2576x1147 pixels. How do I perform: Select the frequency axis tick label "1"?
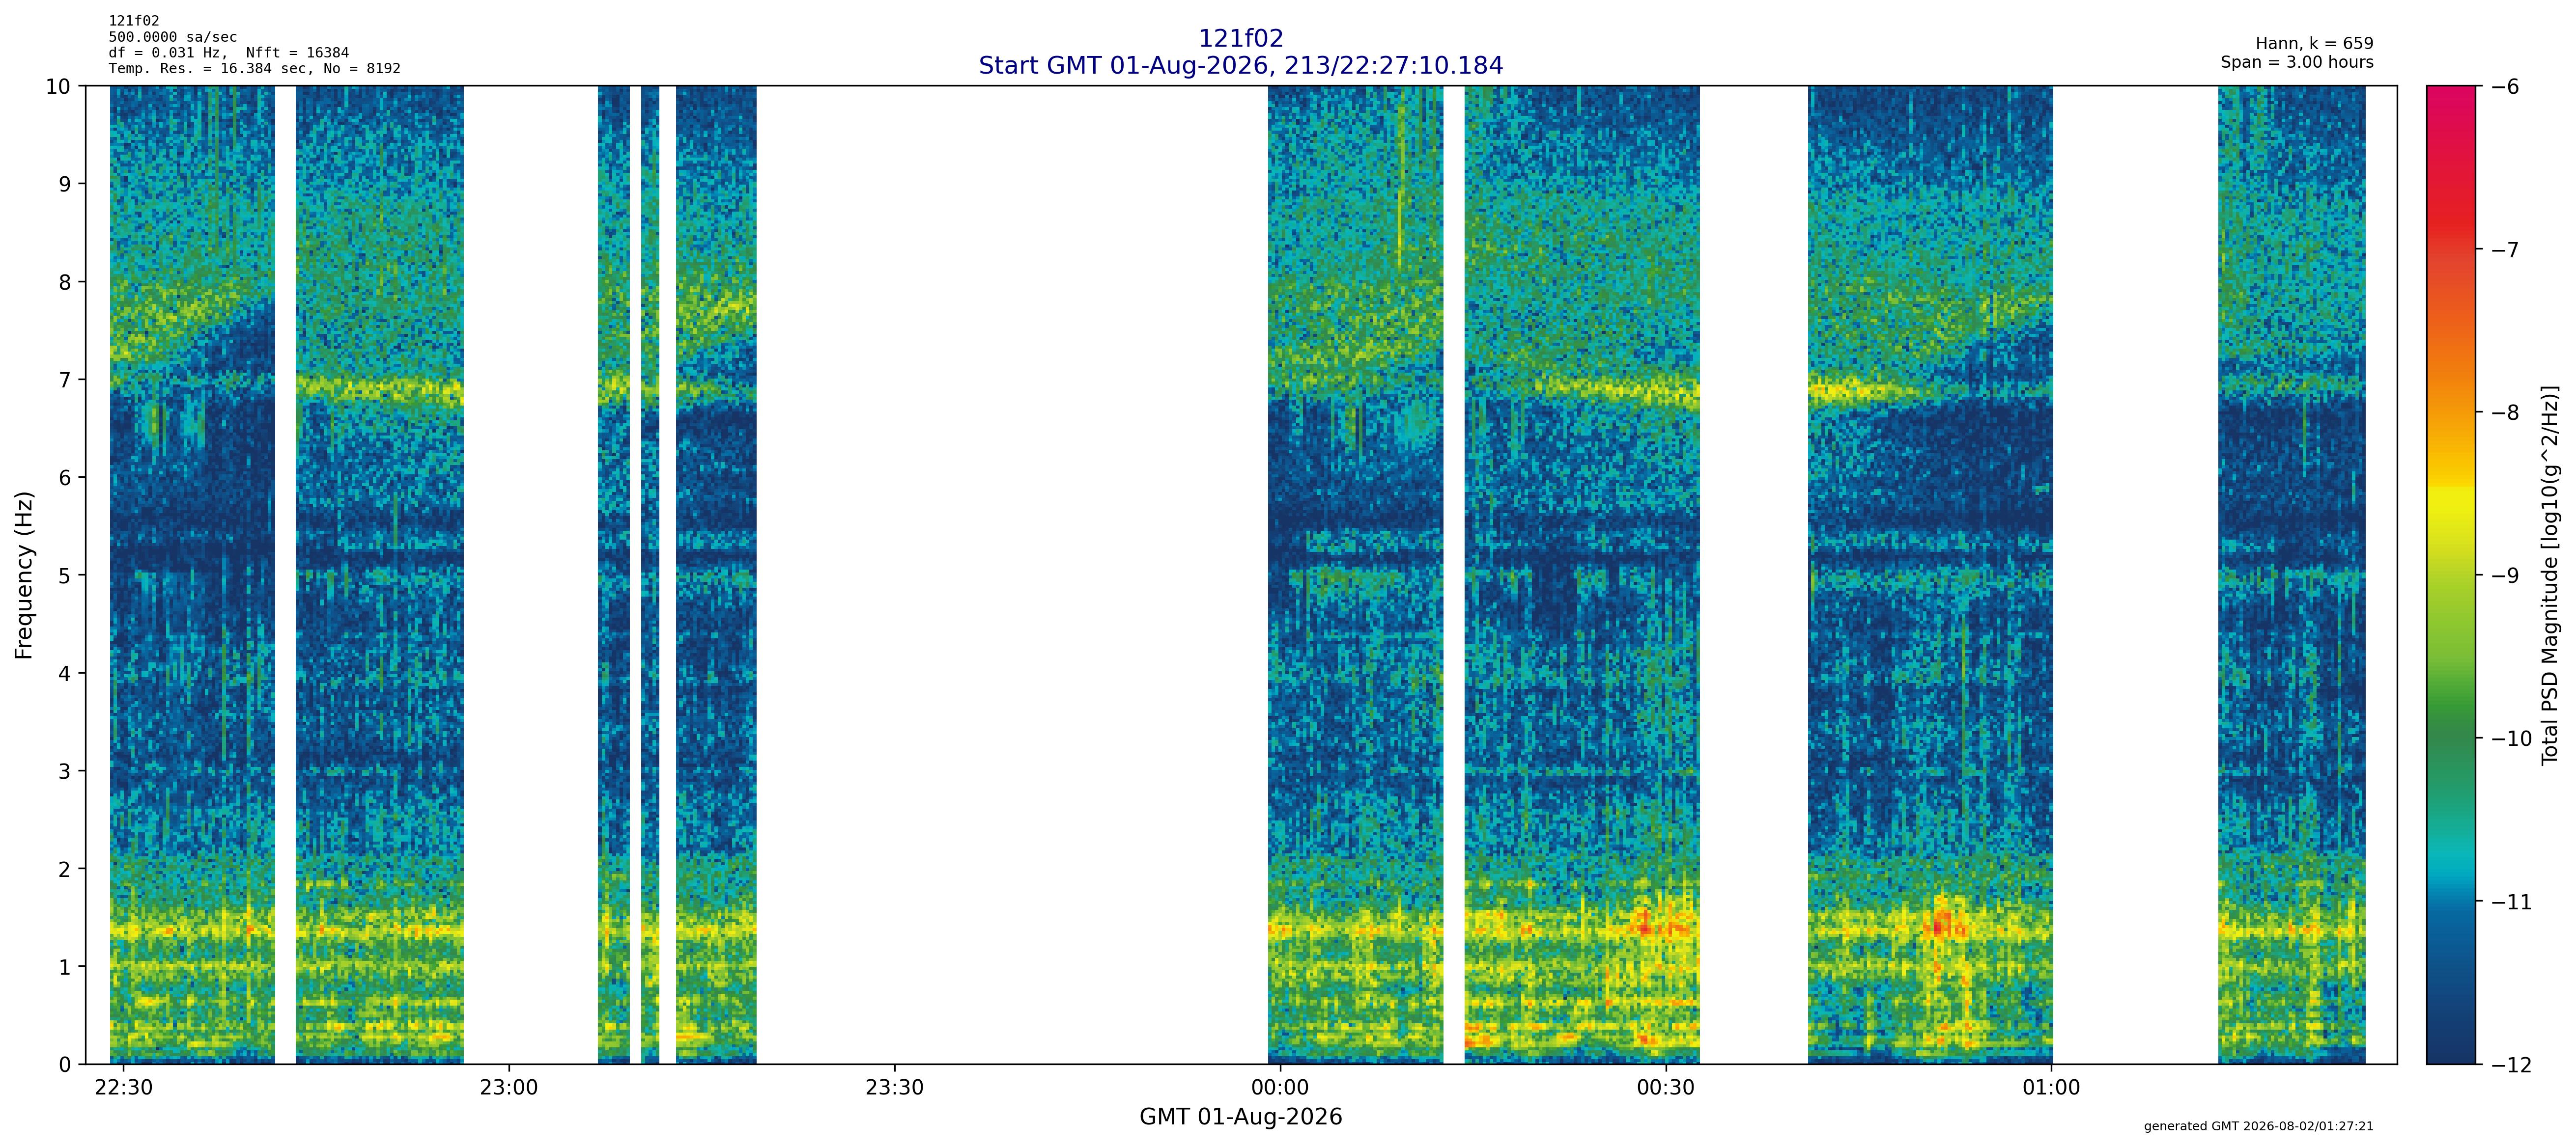point(65,967)
